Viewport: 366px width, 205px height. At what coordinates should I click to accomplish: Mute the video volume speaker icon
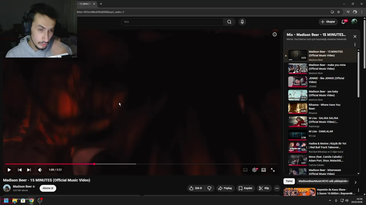tap(40, 170)
